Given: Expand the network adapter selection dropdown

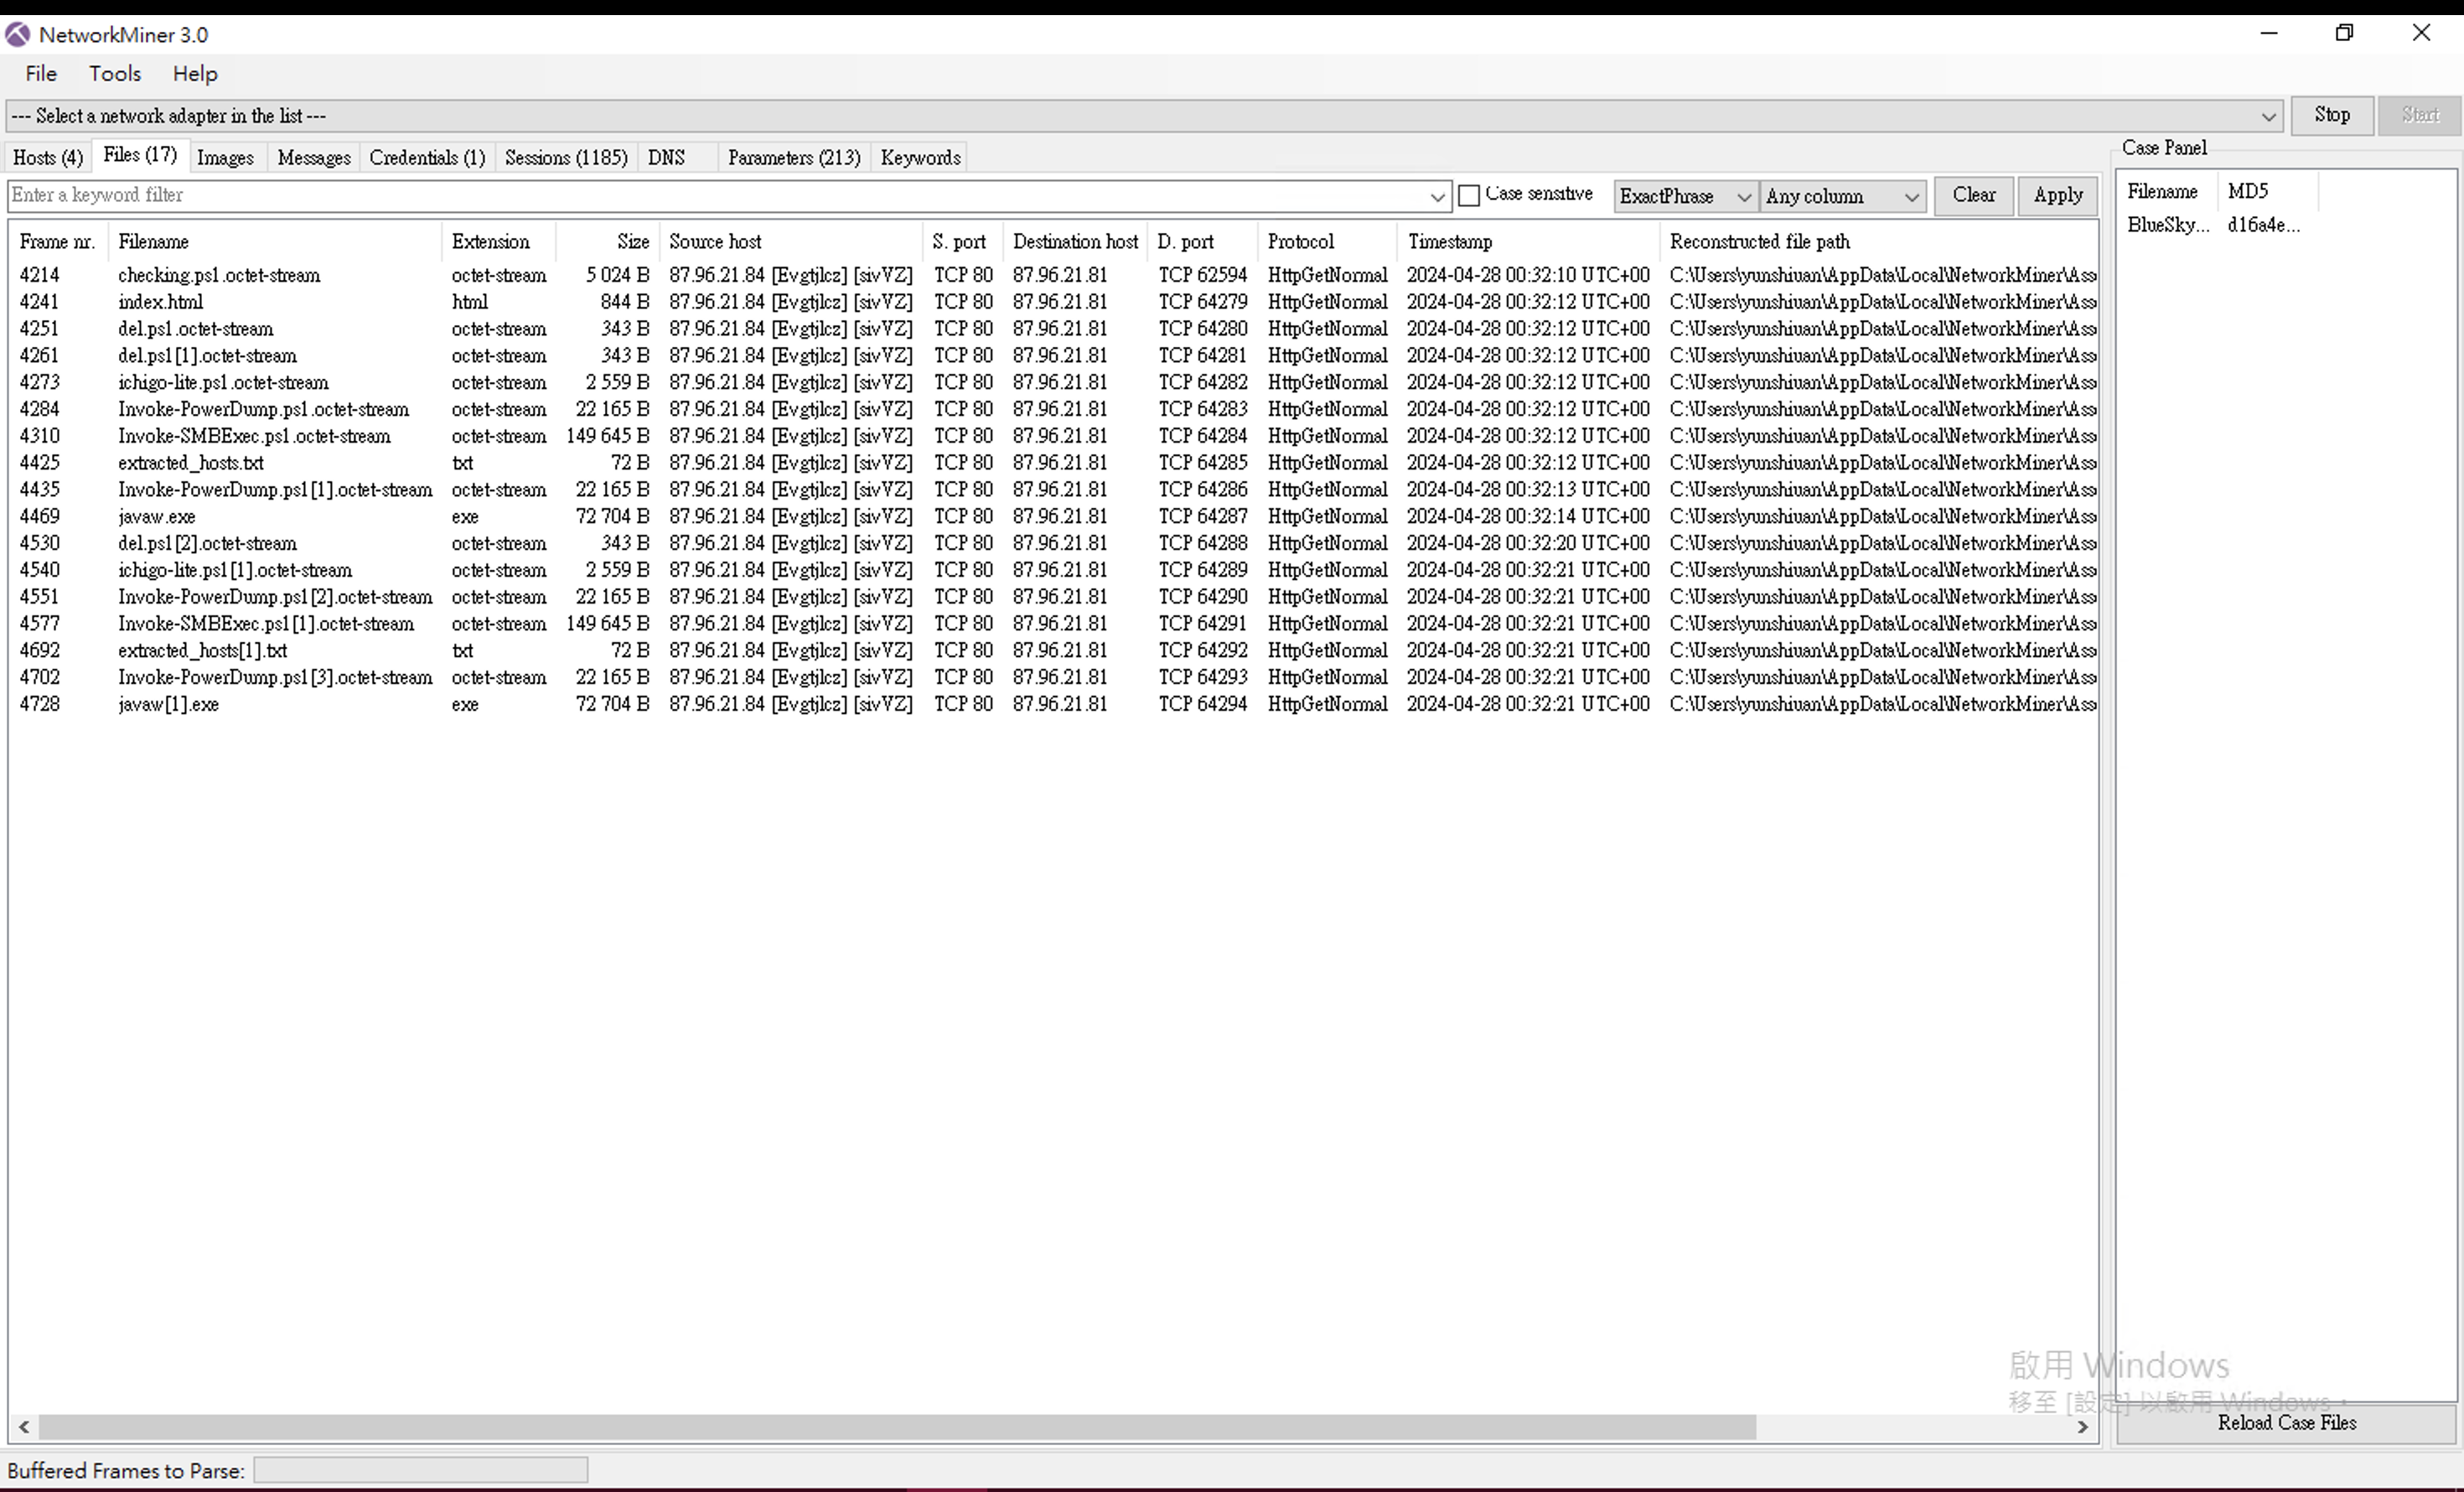Looking at the screenshot, I should coord(2267,116).
